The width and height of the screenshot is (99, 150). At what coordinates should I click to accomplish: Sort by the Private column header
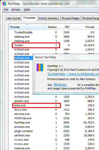pos(83,27)
